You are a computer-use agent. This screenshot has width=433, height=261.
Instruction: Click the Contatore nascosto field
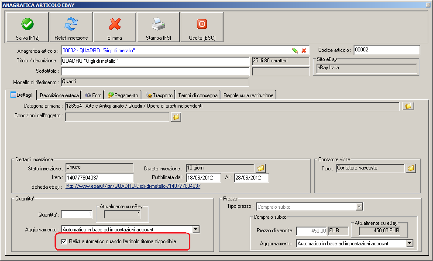tap(370, 168)
